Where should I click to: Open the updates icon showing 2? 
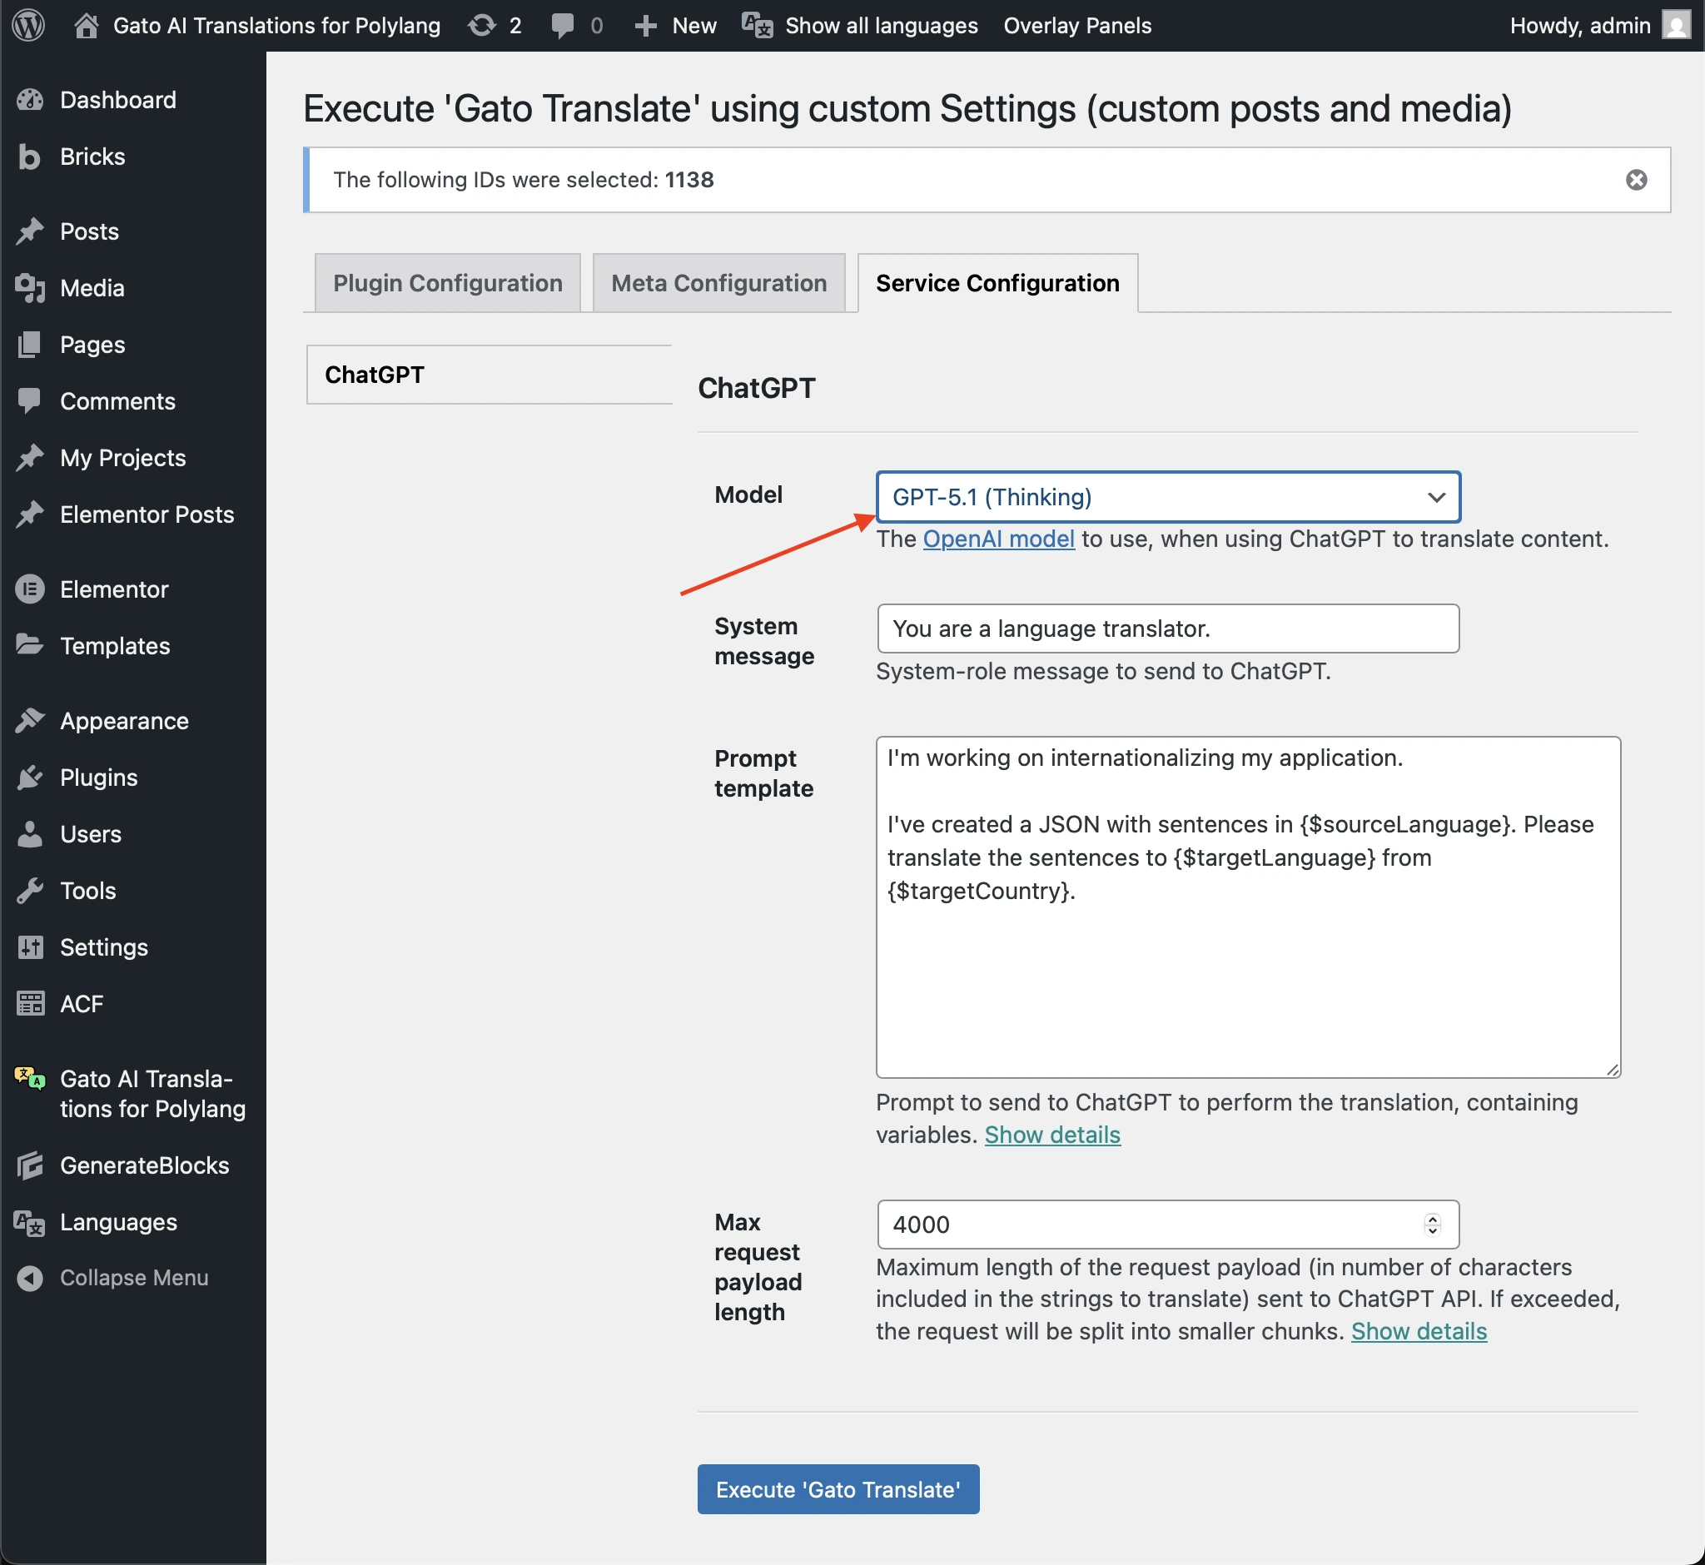point(482,26)
